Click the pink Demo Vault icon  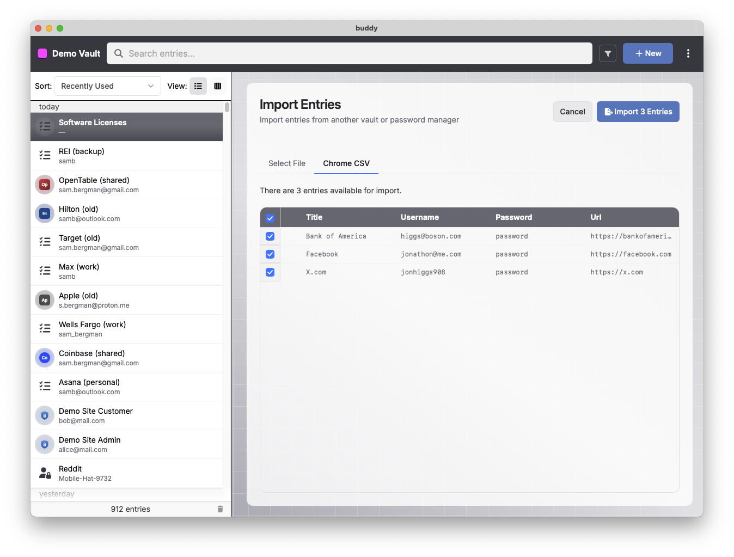point(42,53)
